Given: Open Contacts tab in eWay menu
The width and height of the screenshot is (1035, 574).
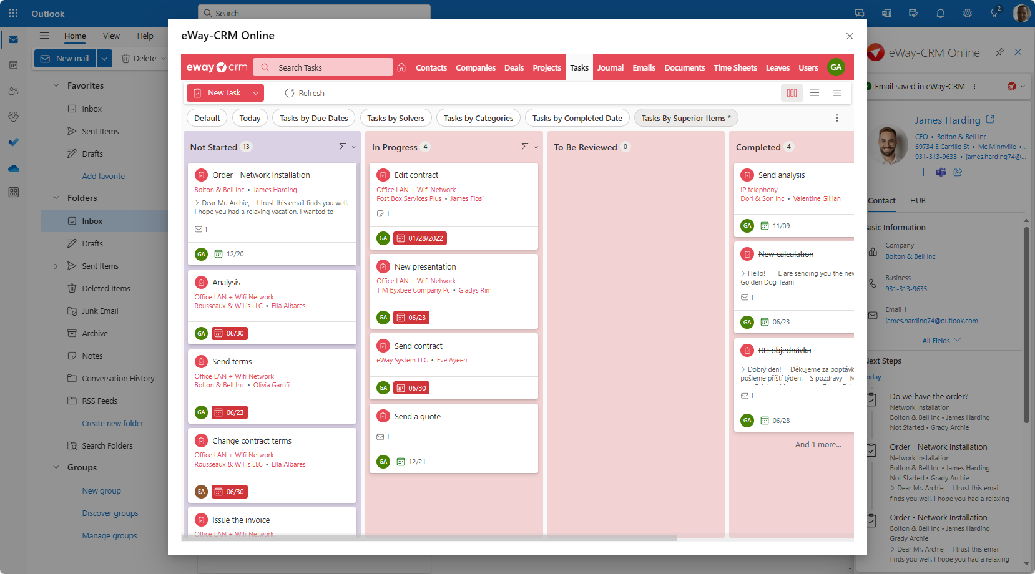Looking at the screenshot, I should [431, 67].
